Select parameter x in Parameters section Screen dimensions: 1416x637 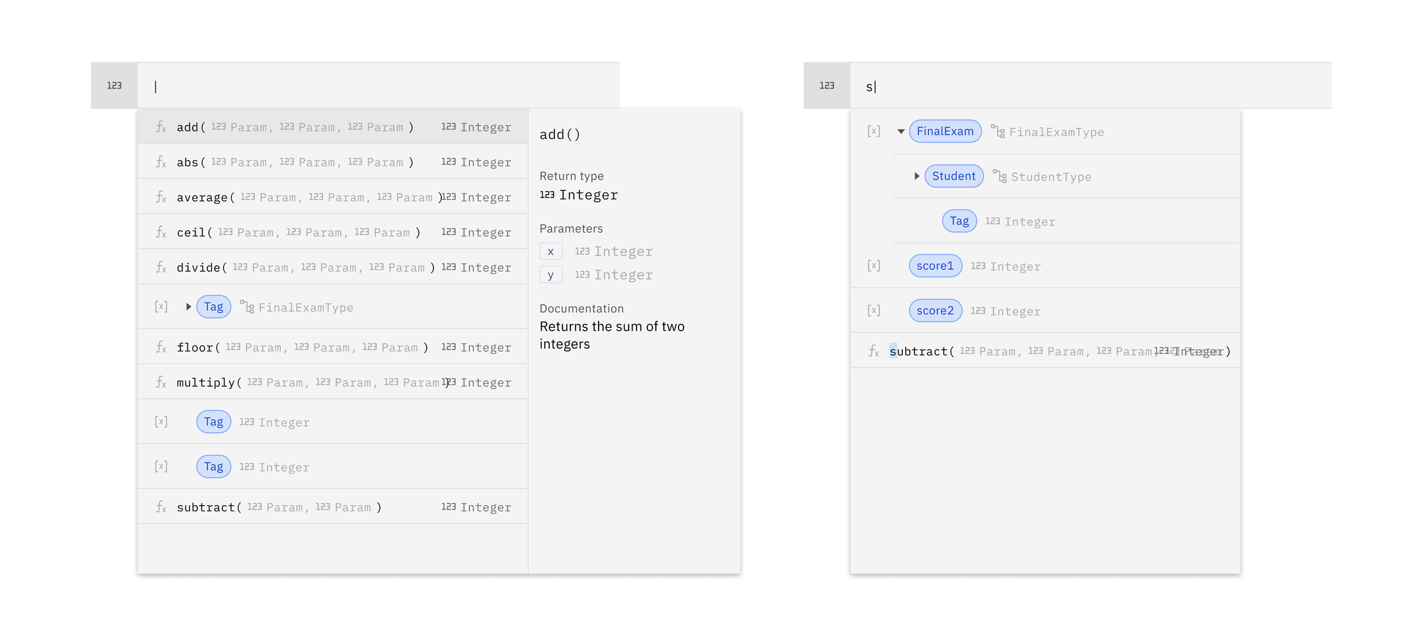pyautogui.click(x=551, y=251)
